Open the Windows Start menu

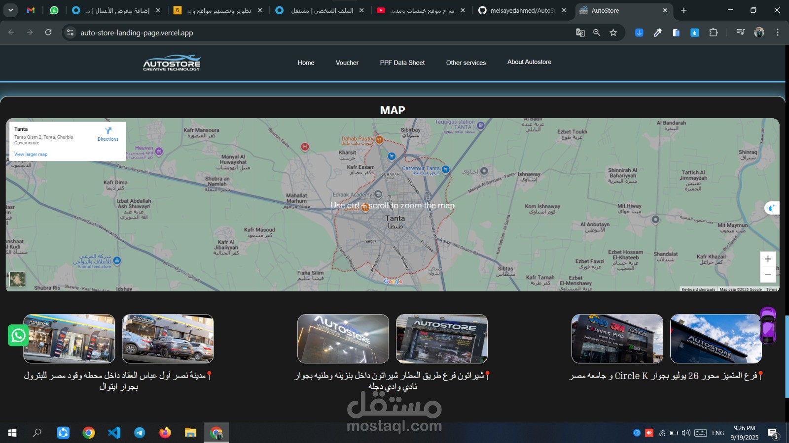[x=12, y=433]
